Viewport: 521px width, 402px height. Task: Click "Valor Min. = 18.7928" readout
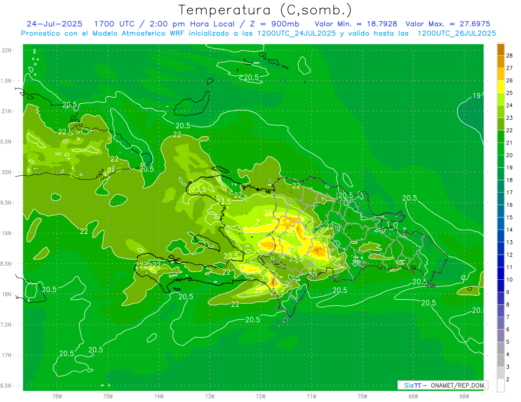point(356,24)
